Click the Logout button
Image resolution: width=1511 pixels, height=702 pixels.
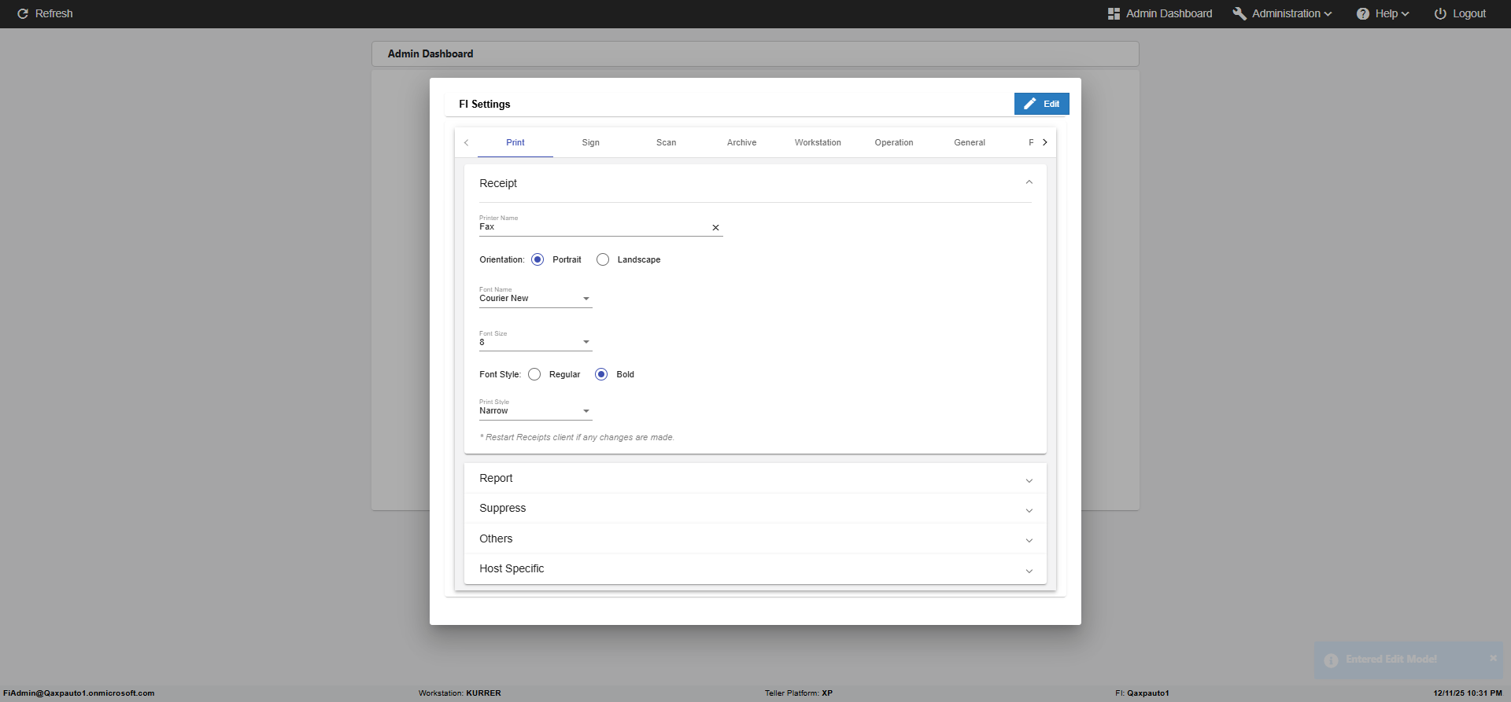tap(1460, 13)
